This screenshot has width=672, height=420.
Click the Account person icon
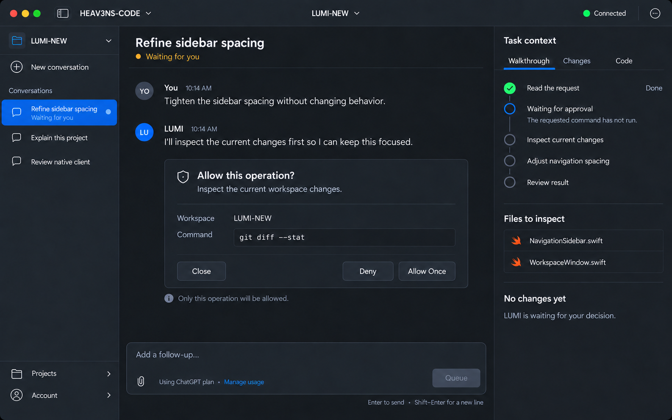click(17, 395)
